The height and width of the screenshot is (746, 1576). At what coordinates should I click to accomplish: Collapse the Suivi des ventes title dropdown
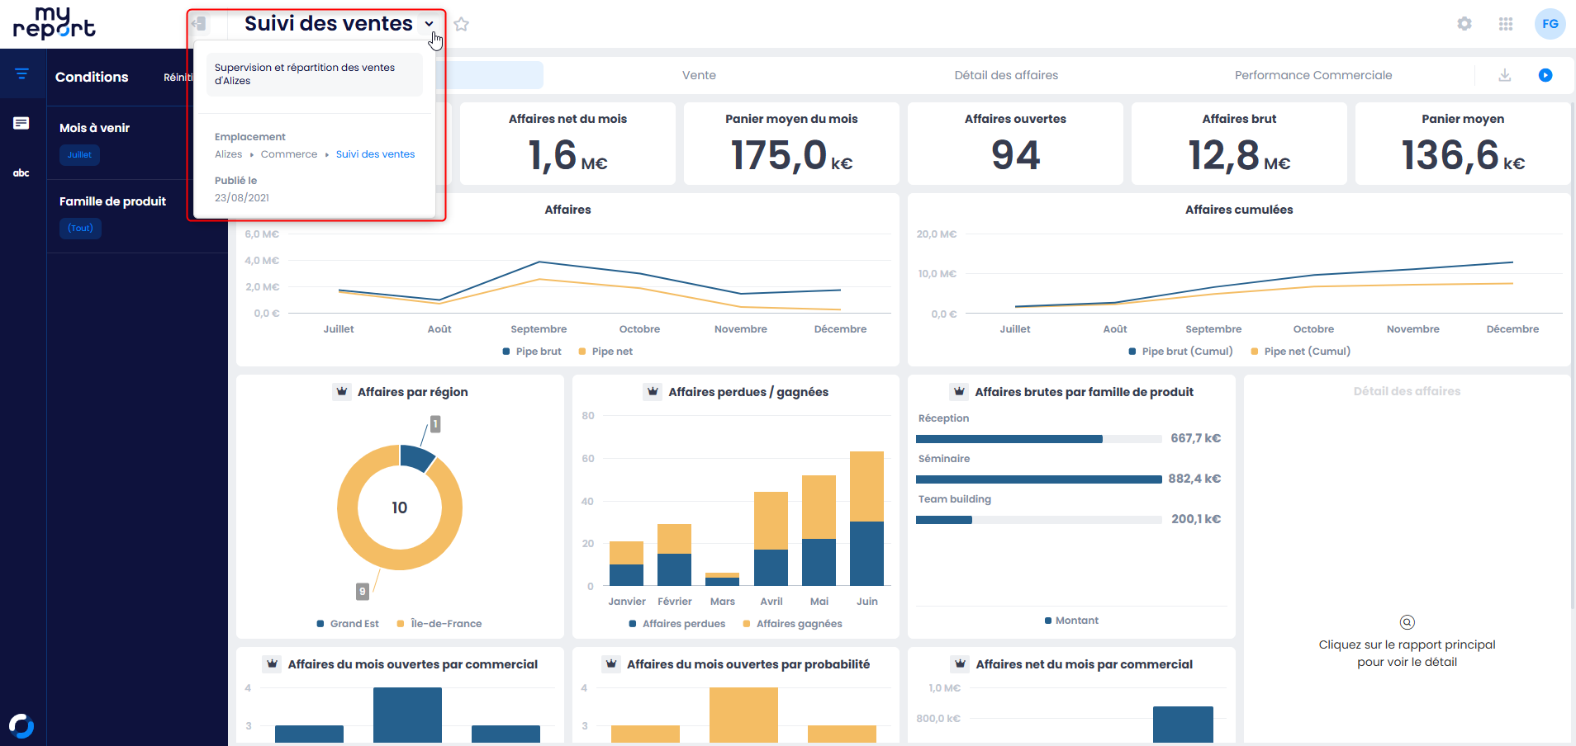(x=429, y=24)
